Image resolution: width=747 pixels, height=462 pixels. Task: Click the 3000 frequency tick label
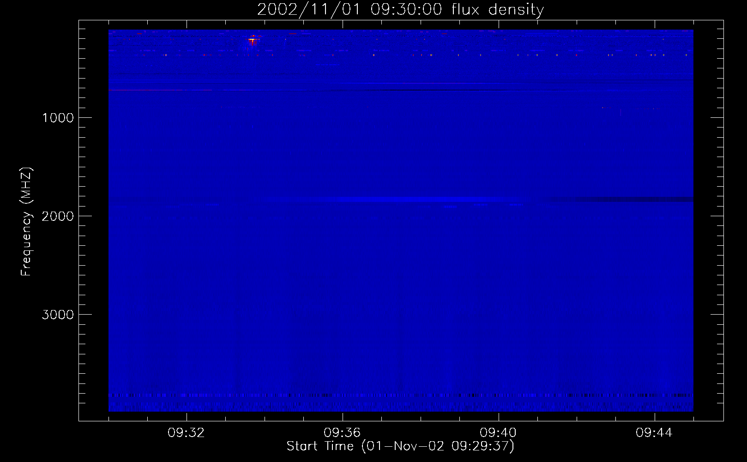[58, 315]
